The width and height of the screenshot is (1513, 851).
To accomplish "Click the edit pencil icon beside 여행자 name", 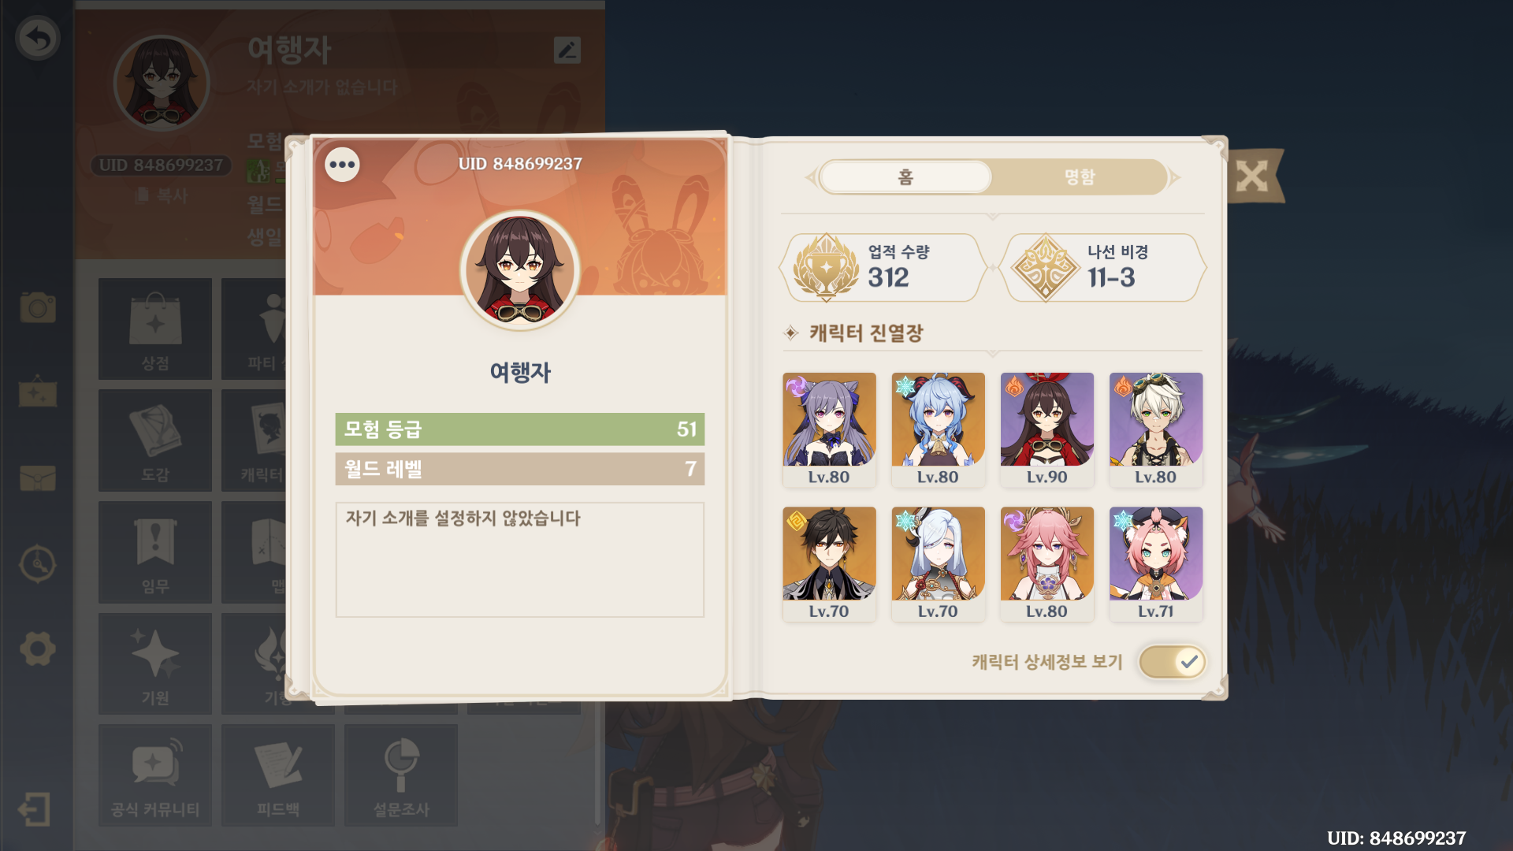I will (x=567, y=50).
